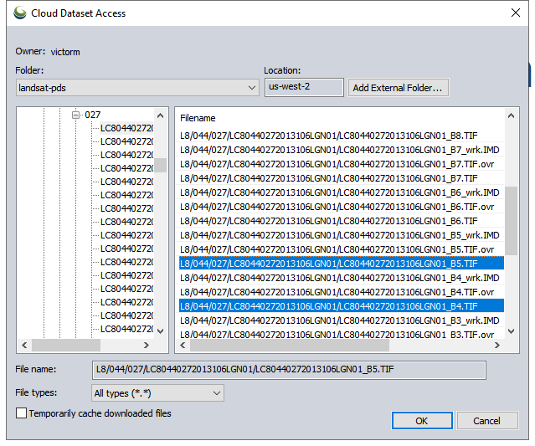Screen dimensions: 535x446
Task: Click the Add External Folder button
Action: pyautogui.click(x=398, y=88)
